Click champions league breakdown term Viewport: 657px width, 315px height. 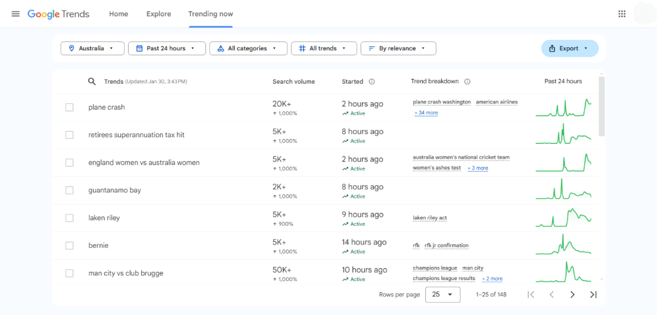435,268
